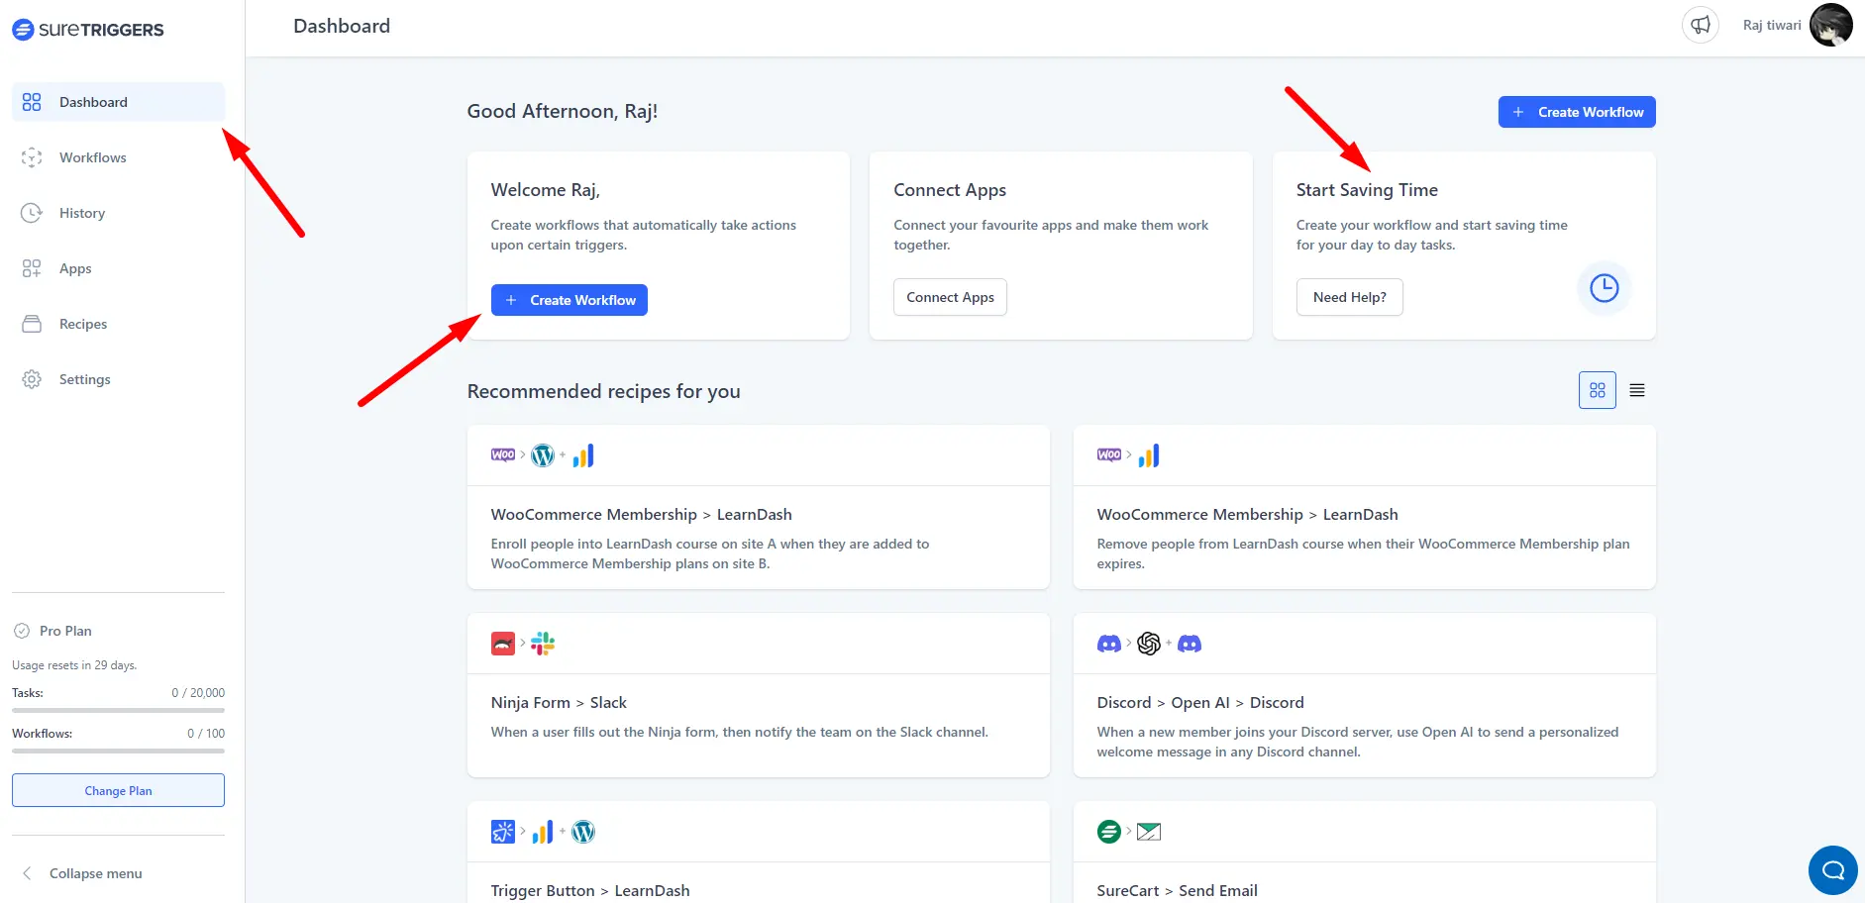The width and height of the screenshot is (1865, 903).
Task: Switch recipes to list view
Action: 1637,390
